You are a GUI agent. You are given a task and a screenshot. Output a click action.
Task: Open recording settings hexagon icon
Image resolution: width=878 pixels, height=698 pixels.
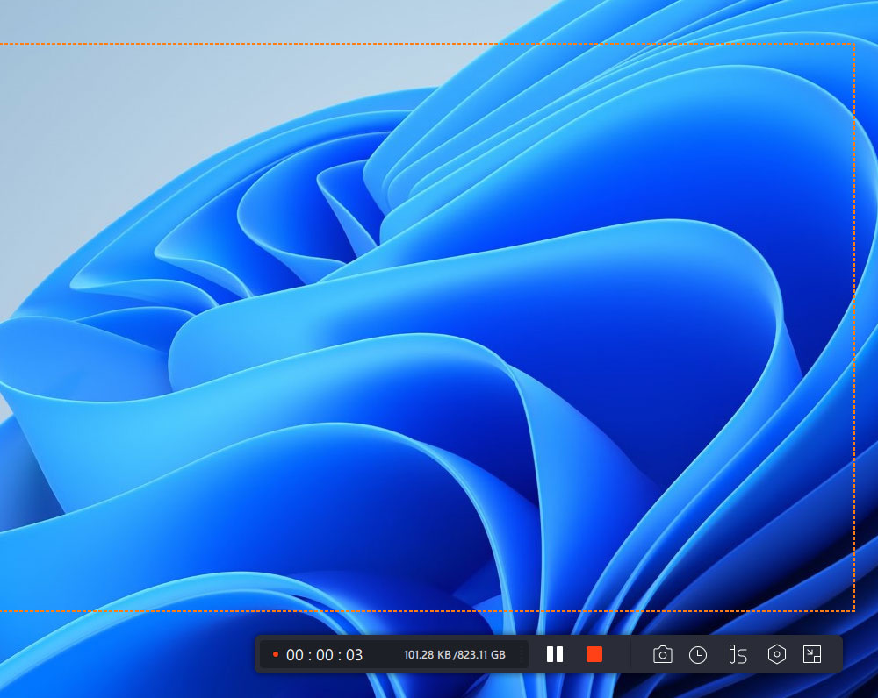coord(777,654)
